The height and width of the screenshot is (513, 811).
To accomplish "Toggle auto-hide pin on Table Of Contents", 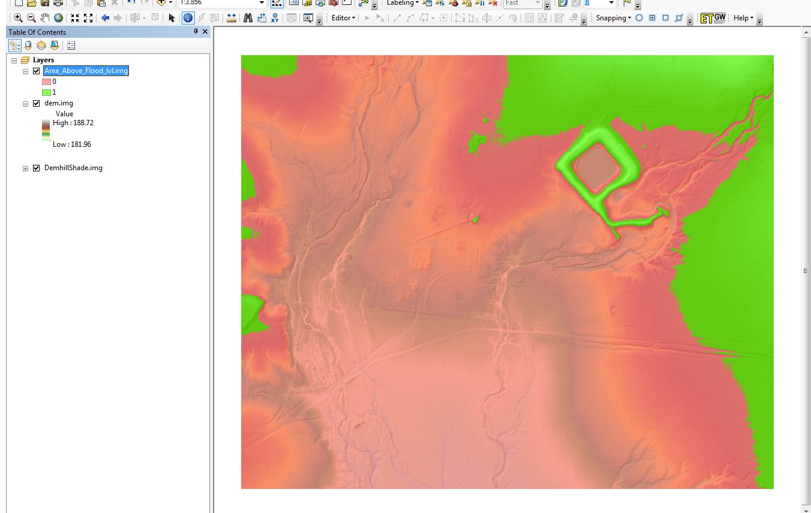I will pos(196,32).
